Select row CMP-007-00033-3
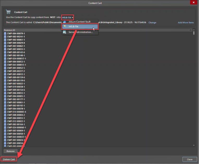The width and height of the screenshot is (199, 164). [98, 49]
